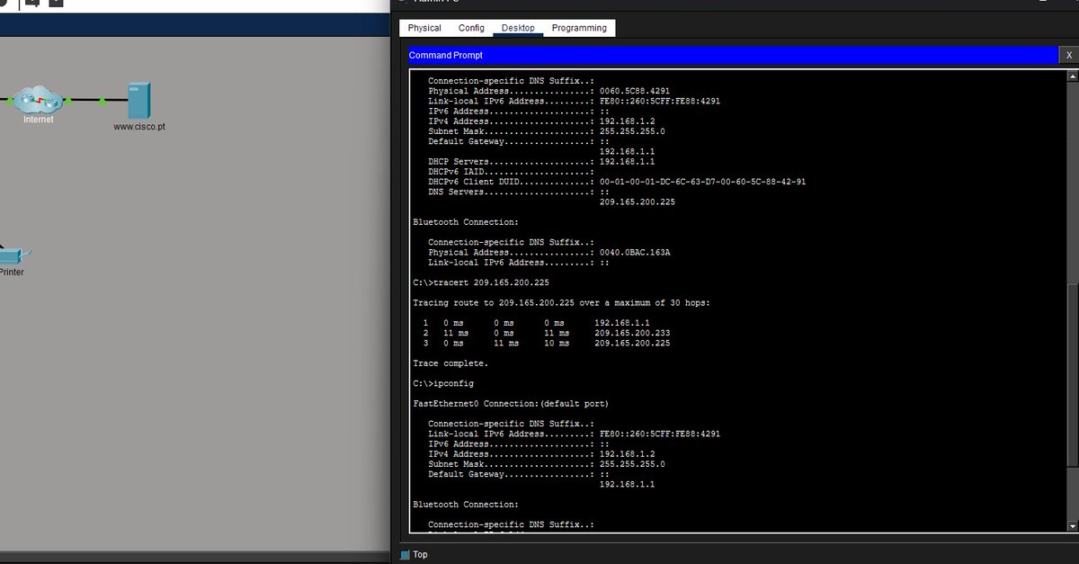
Task: Switch to the Config tab
Action: [x=471, y=28]
